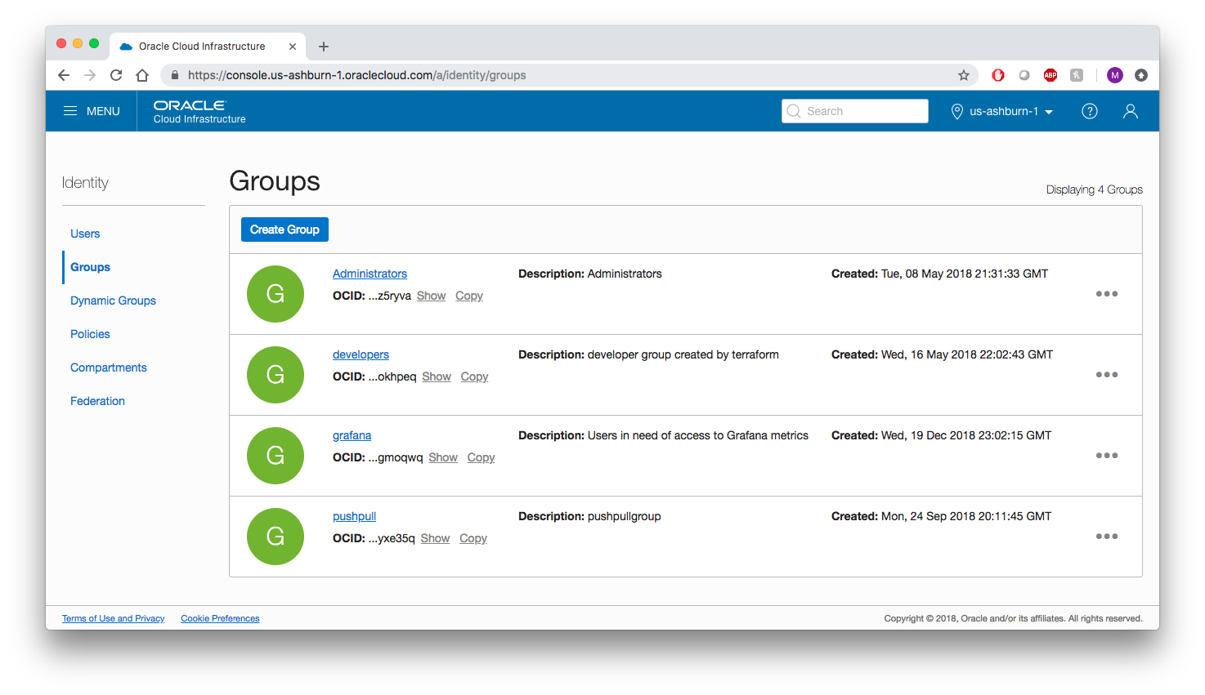Open actions menu for pushpull group
Screen dimensions: 1205x695
(1106, 537)
